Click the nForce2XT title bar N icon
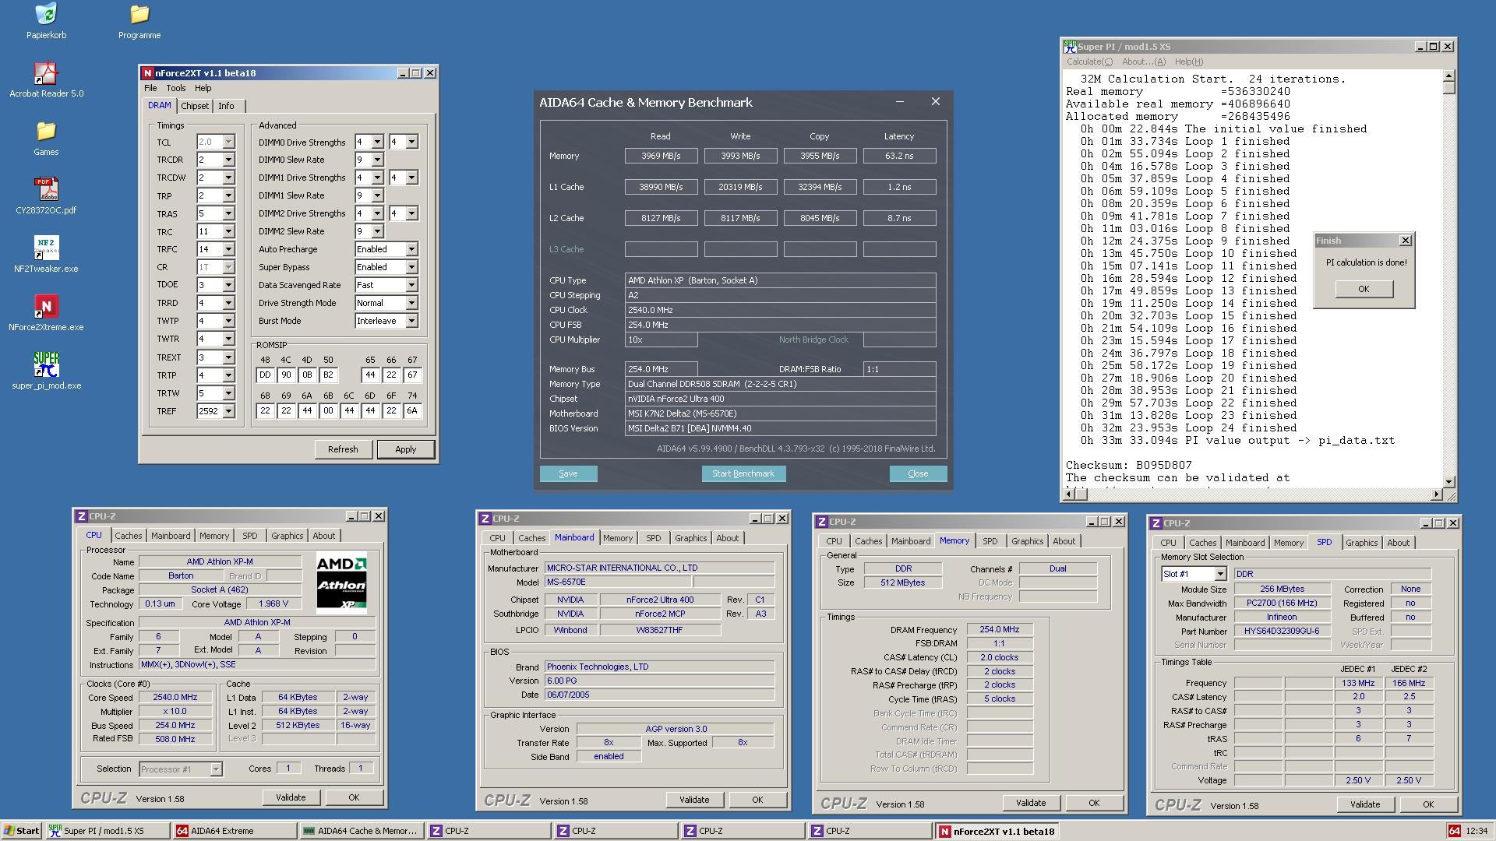The image size is (1496, 841). click(x=147, y=73)
